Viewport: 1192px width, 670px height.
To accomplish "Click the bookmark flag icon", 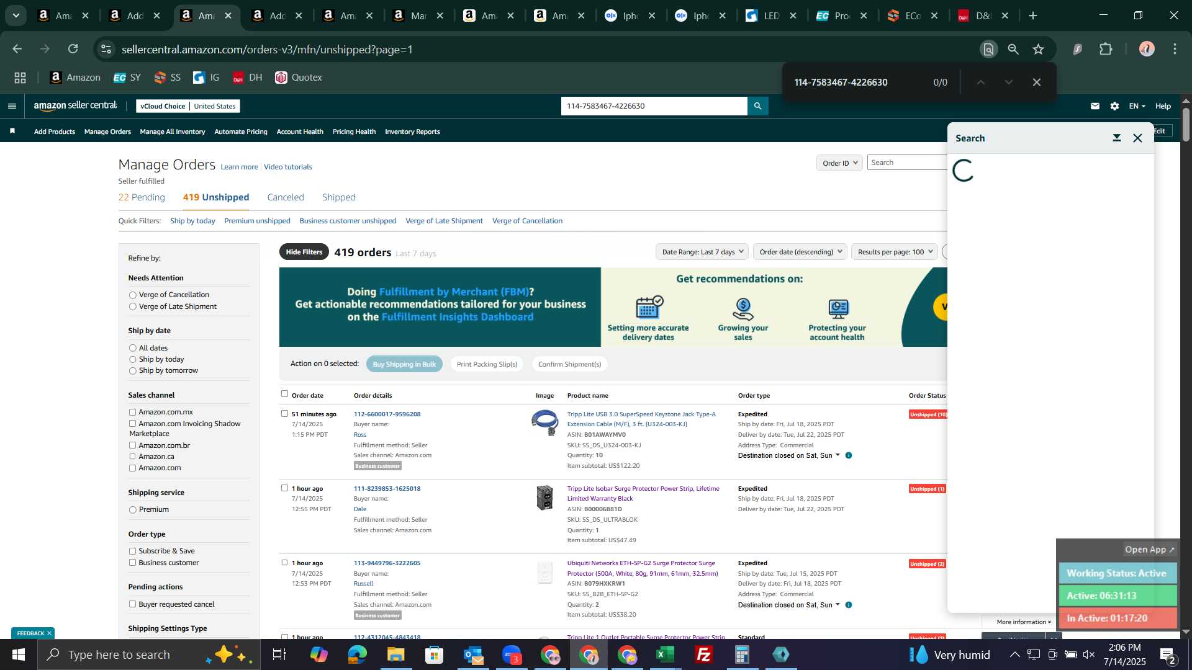I will (x=12, y=131).
